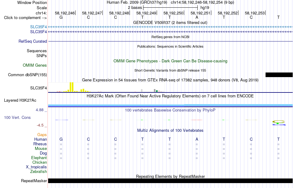This screenshot has height=188, width=293.
Task: Click the RepeatMasker track label
Action: tap(34, 181)
